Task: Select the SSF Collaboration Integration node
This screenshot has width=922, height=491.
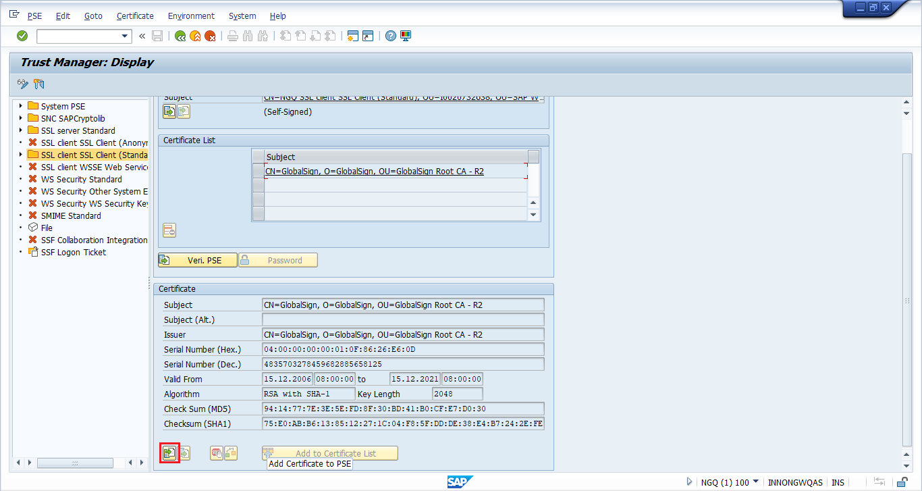Action: (94, 240)
